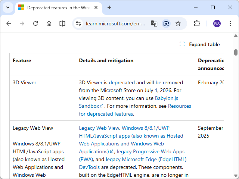Expand the tab search dropdown

click(8, 7)
